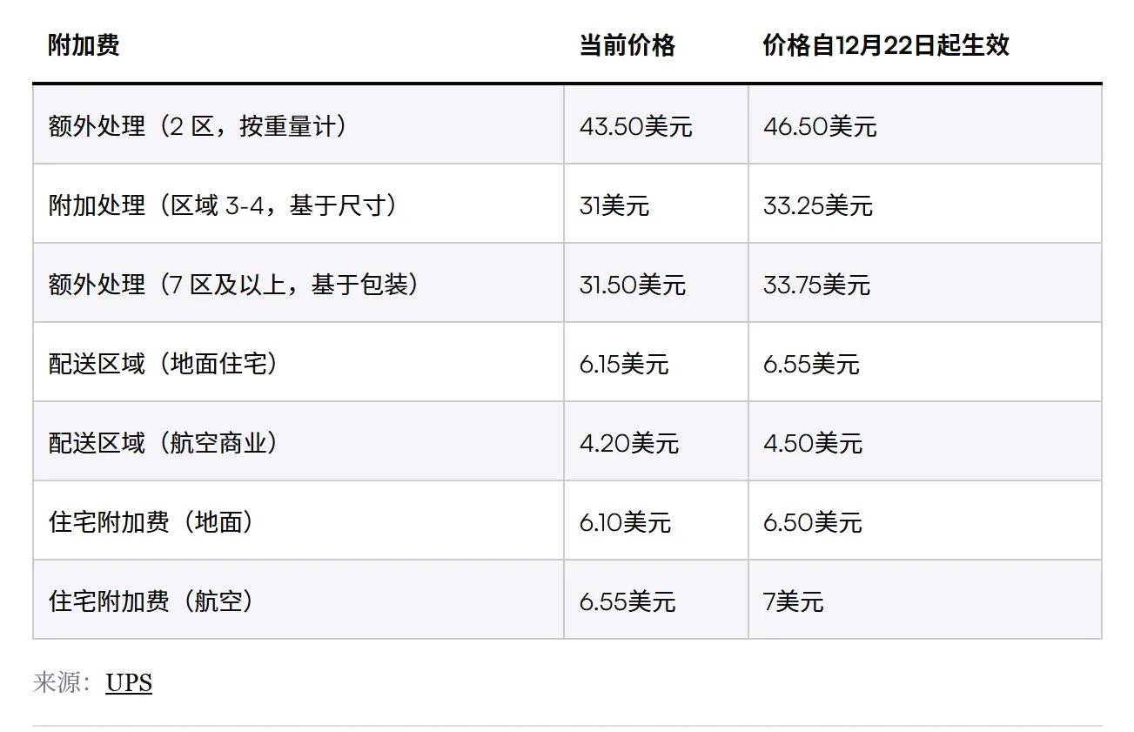This screenshot has width=1134, height=732.
Task: Select the 31.50美元 current price cell
Action: tap(632, 285)
